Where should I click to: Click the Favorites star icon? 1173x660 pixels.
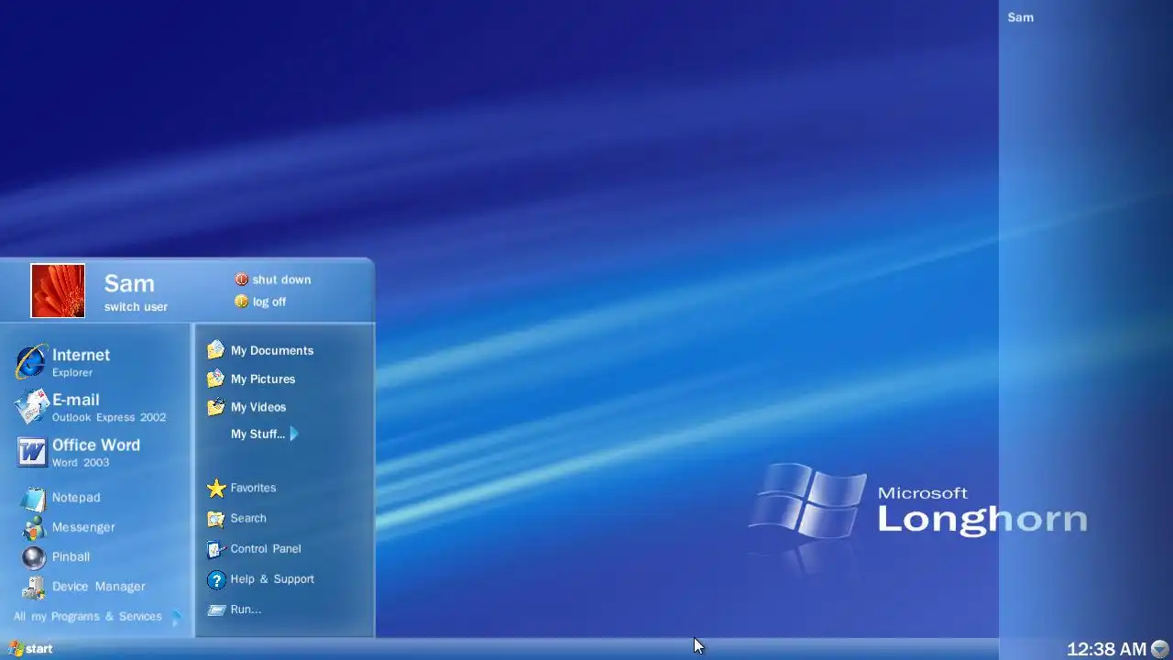coord(216,488)
